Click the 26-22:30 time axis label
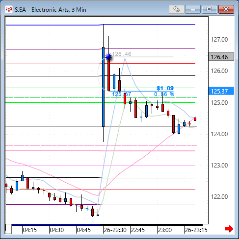Screen dimensions: 239x239 click(115, 230)
